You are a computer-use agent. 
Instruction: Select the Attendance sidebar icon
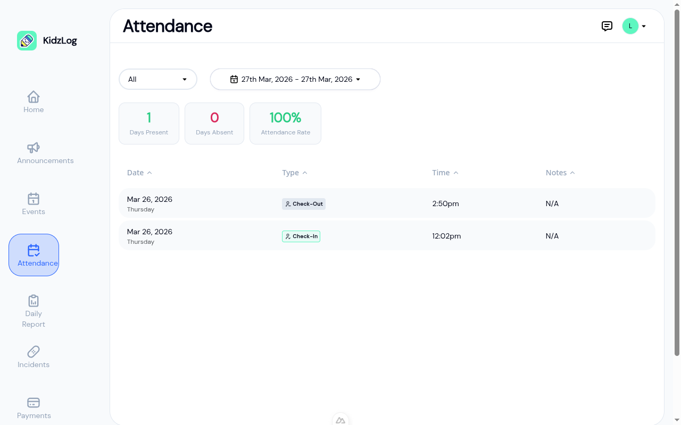pyautogui.click(x=34, y=250)
